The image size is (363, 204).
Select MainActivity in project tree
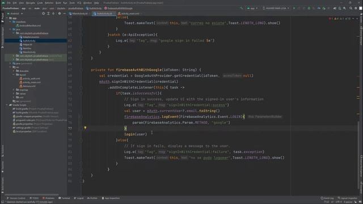tap(29, 52)
